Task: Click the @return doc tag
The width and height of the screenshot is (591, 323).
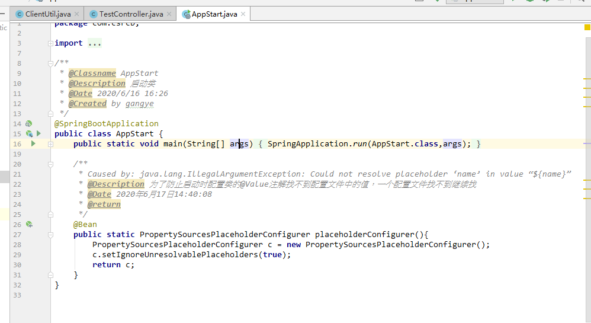Action: (104, 204)
